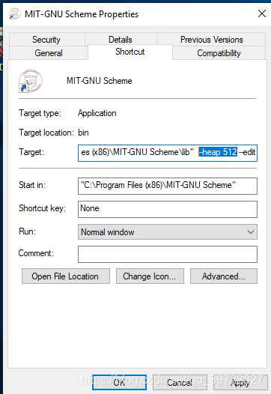271x394 pixels.
Task: Click the 'Shortcut key:' label
Action: point(42,208)
